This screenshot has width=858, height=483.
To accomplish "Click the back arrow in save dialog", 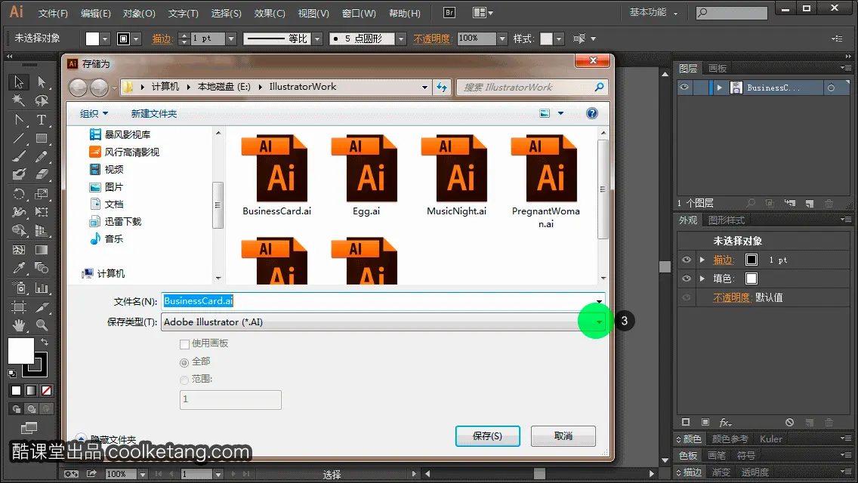I will click(79, 87).
